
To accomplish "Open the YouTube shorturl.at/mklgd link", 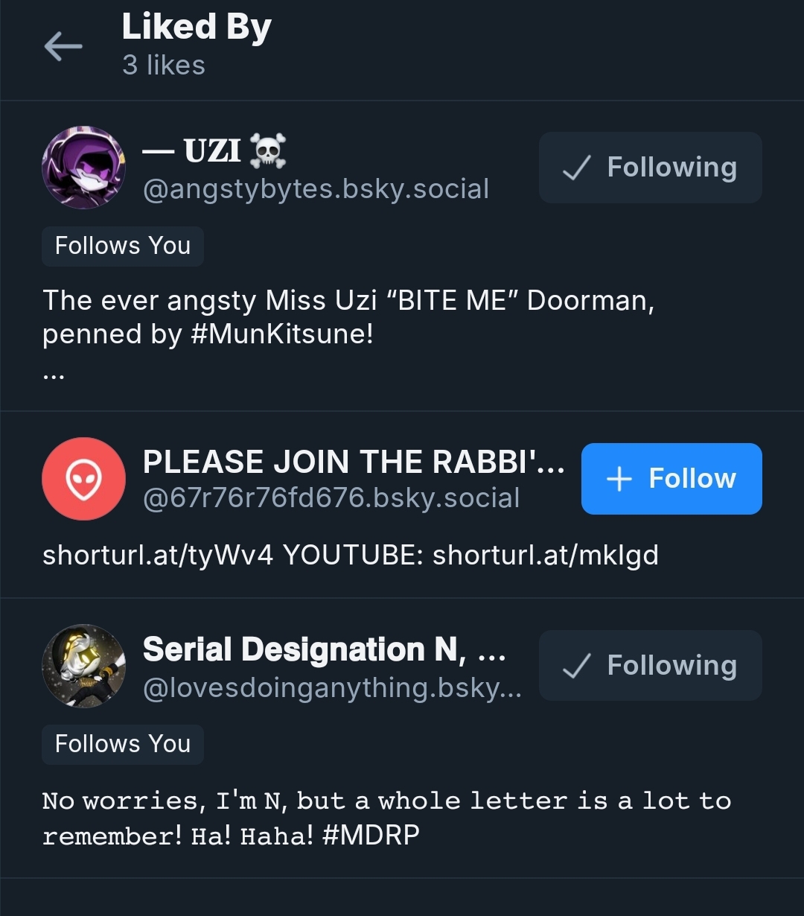I will click(x=545, y=555).
